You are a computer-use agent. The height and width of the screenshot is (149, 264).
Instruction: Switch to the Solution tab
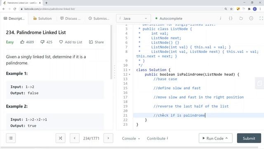tap(42, 18)
